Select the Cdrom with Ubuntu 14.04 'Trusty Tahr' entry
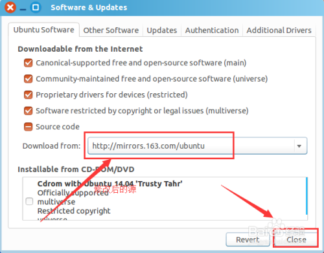The height and width of the screenshot is (253, 324). [110, 184]
